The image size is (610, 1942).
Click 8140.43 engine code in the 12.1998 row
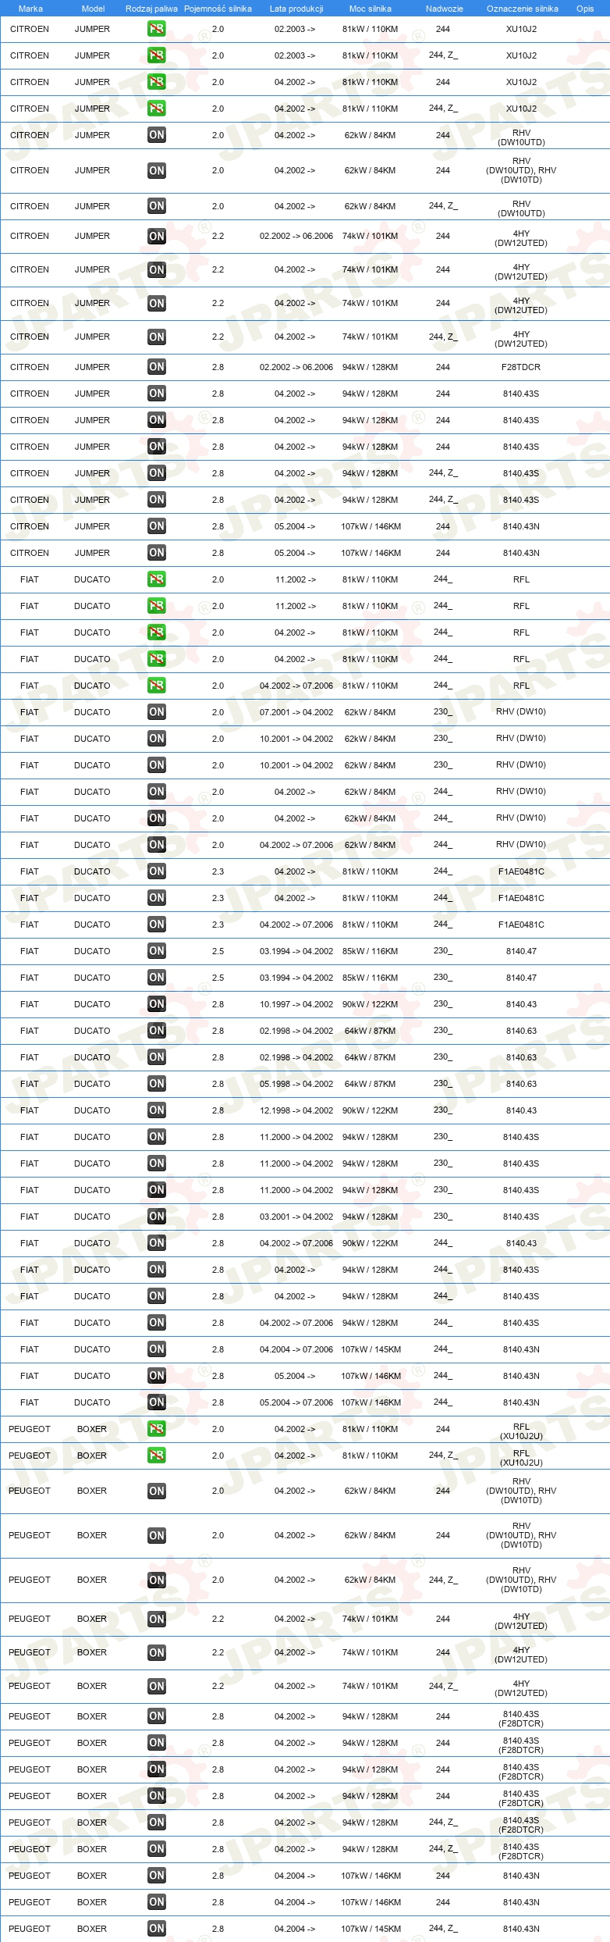(x=521, y=1110)
